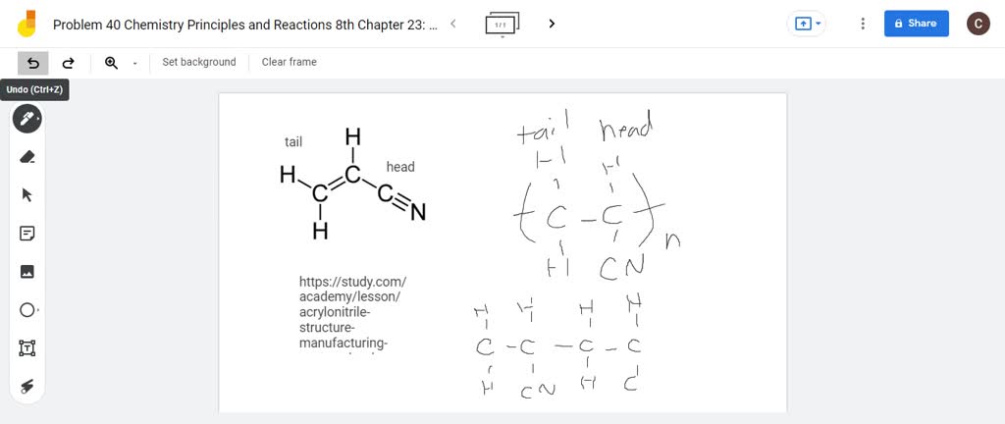
Task: Open the add image tool
Action: coord(26,272)
